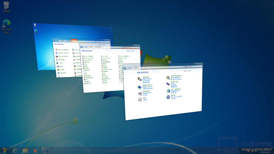274x154 pixels.
Task: Open RemoteApp entry in middle small-icons window
Action: [124, 56]
